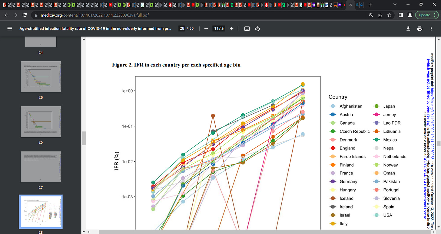This screenshot has width=441, height=234.
Task: Click the browser forward arrow
Action: point(16,15)
